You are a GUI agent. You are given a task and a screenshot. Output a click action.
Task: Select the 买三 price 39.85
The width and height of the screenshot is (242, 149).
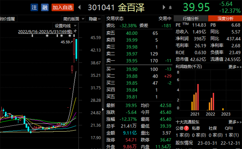[132, 83]
